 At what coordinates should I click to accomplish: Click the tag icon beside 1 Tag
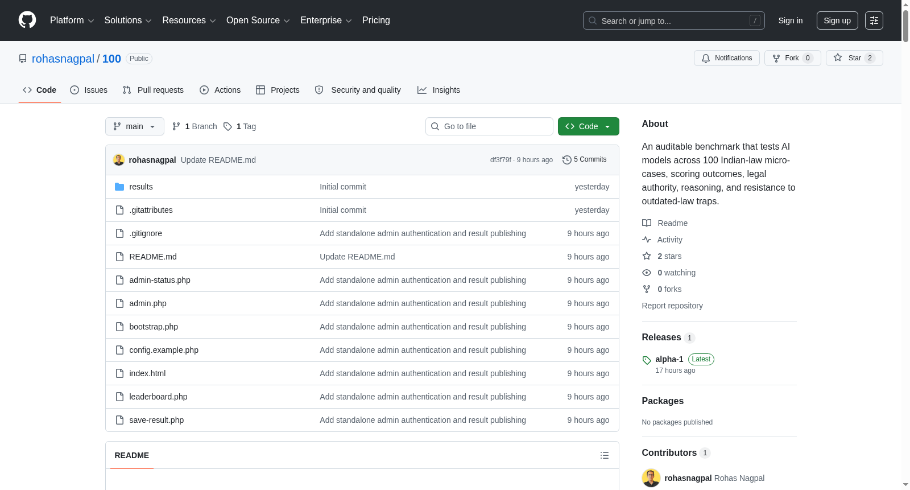[227, 126]
